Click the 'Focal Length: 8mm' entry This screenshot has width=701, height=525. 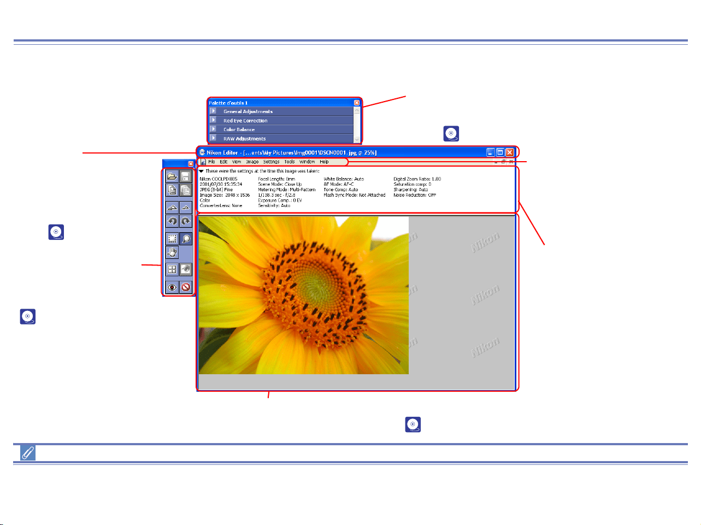click(x=276, y=179)
